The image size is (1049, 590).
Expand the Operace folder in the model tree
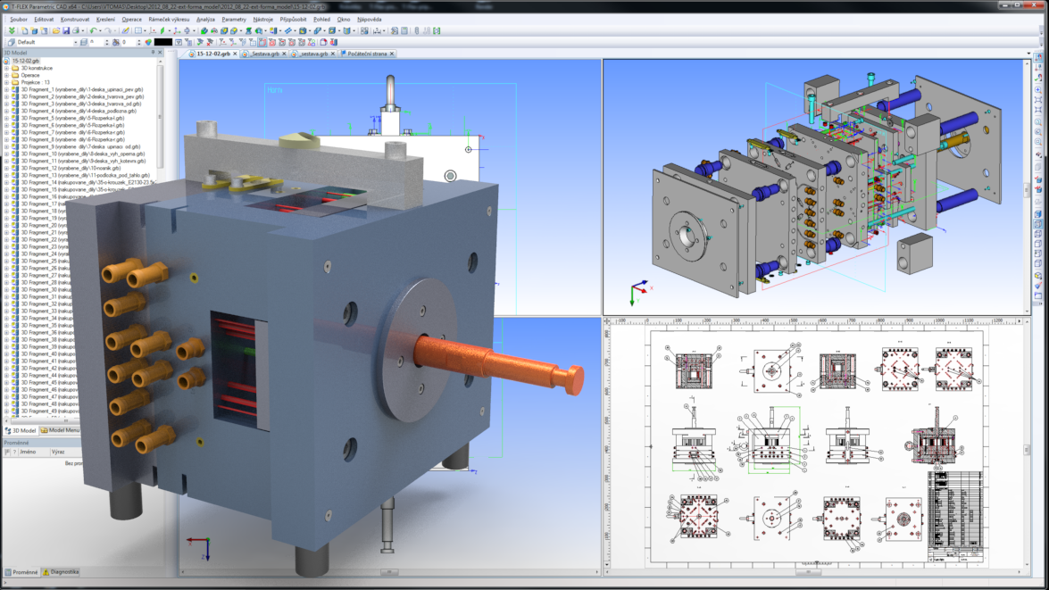[x=7, y=75]
